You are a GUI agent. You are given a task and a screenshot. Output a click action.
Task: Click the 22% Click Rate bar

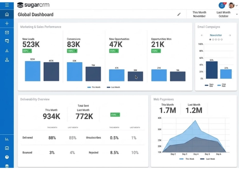pos(226,74)
